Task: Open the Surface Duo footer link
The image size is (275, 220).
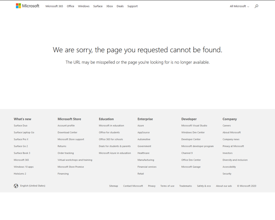Action: point(21,125)
